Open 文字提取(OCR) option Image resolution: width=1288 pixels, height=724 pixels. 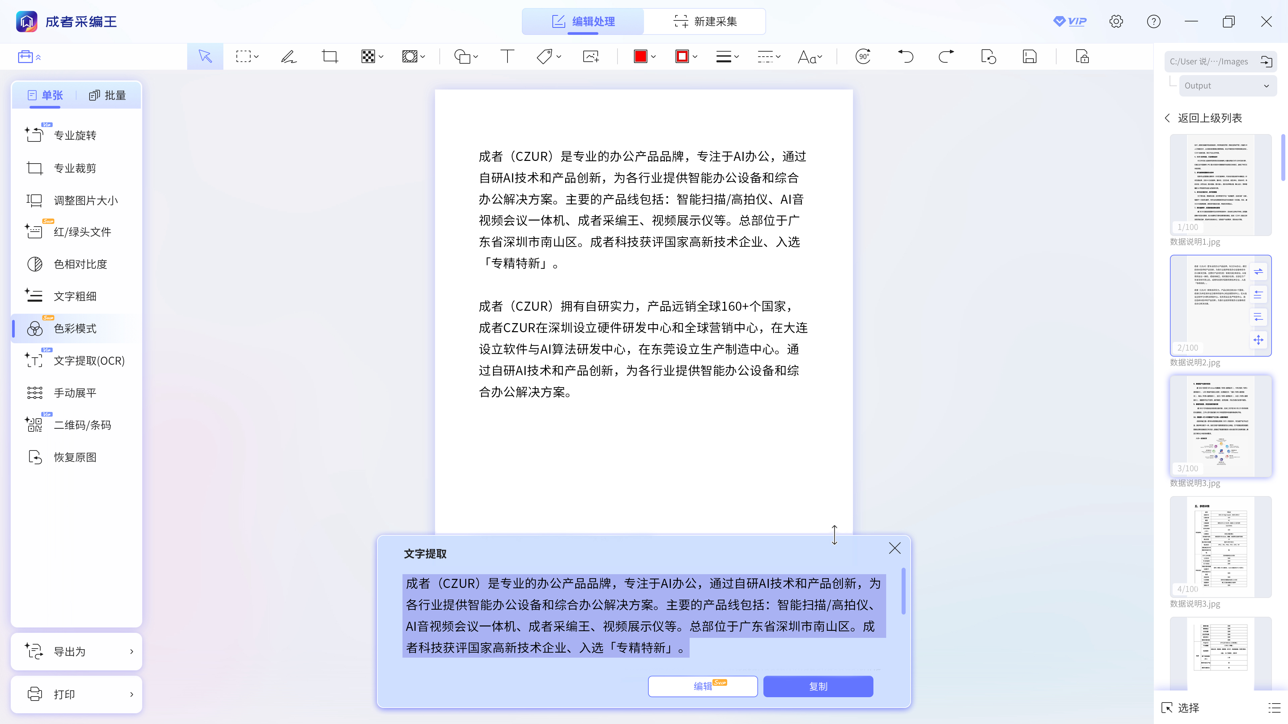tap(76, 361)
